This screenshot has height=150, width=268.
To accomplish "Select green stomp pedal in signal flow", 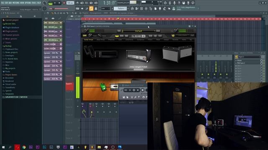I will 103,87.
